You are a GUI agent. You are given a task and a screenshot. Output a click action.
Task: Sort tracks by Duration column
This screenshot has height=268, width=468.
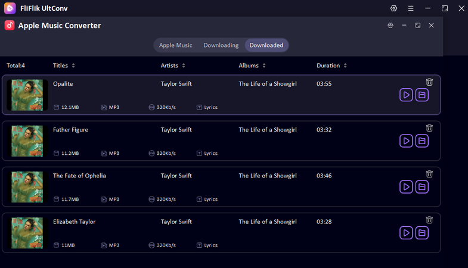click(331, 66)
